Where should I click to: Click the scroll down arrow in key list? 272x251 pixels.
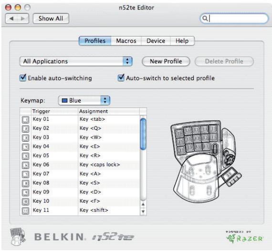pyautogui.click(x=143, y=211)
